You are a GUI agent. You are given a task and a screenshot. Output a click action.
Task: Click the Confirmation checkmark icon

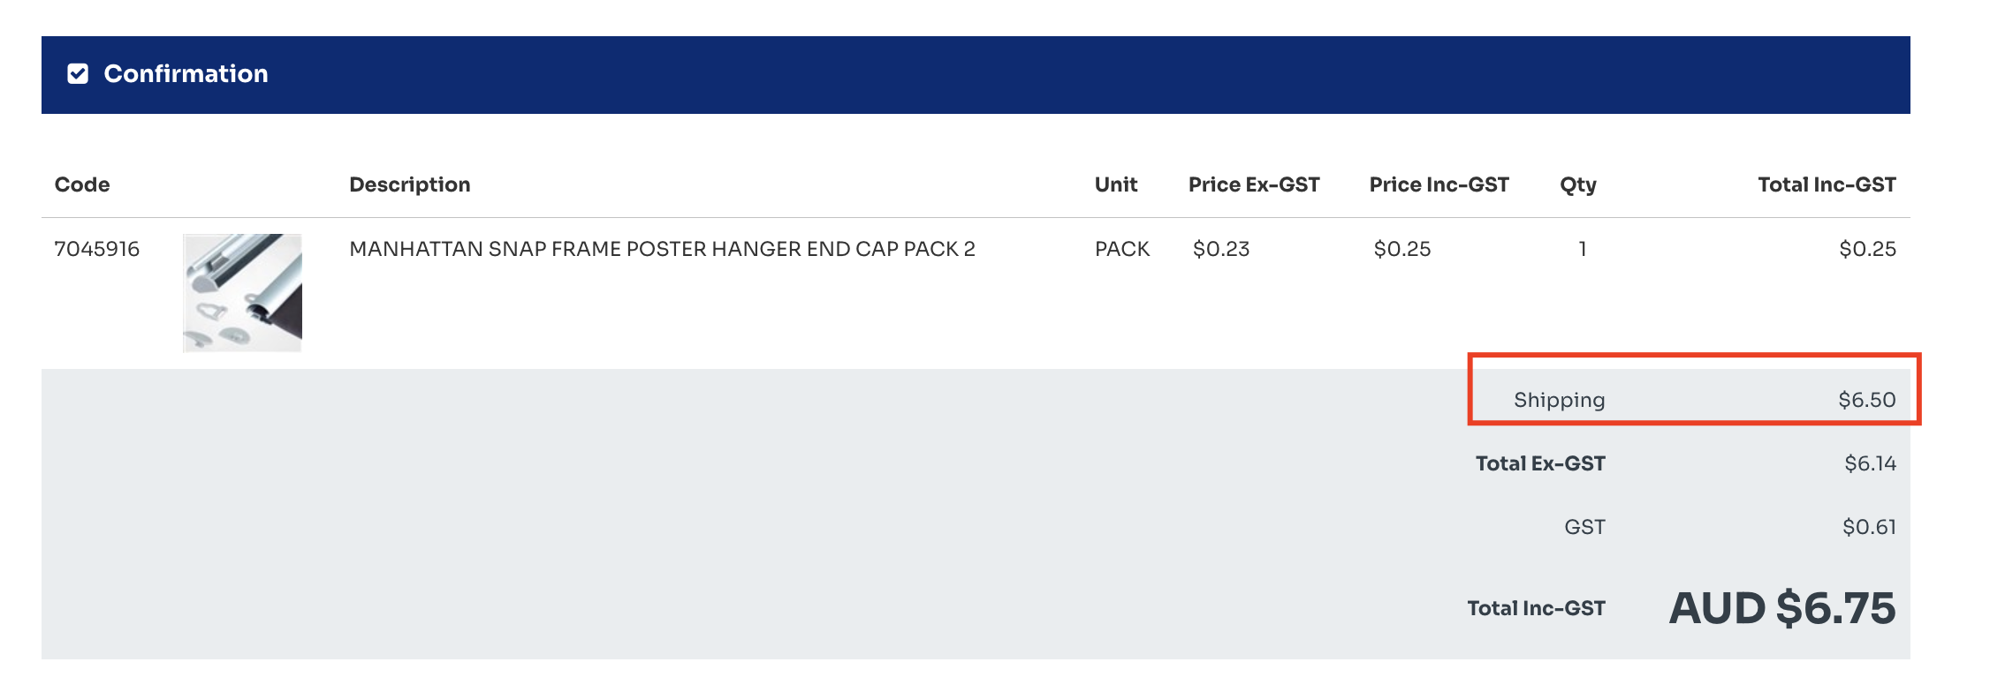pyautogui.click(x=78, y=73)
